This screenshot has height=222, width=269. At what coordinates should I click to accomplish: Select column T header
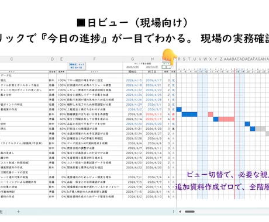point(189,59)
